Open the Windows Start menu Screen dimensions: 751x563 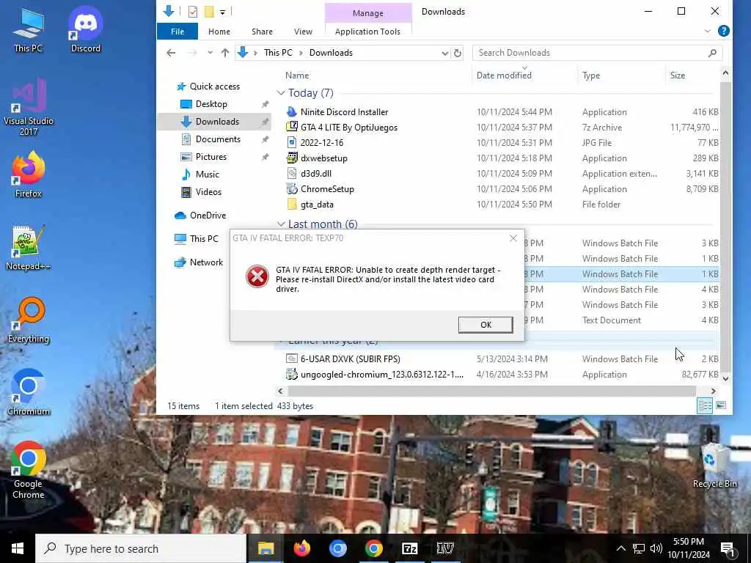coord(18,548)
